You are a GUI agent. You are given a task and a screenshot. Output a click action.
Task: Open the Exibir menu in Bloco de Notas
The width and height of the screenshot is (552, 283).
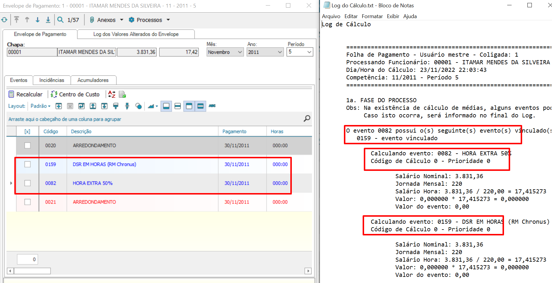coord(393,16)
